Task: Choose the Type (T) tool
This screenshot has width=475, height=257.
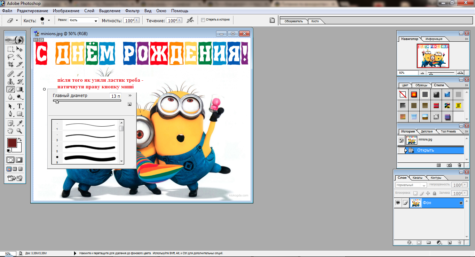Action: point(19,106)
